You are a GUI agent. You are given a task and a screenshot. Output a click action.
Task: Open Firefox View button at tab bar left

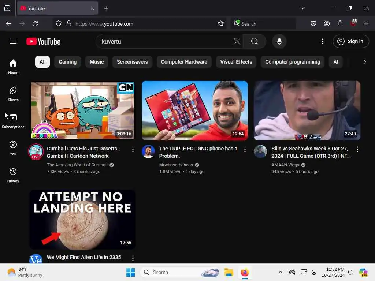7,8
